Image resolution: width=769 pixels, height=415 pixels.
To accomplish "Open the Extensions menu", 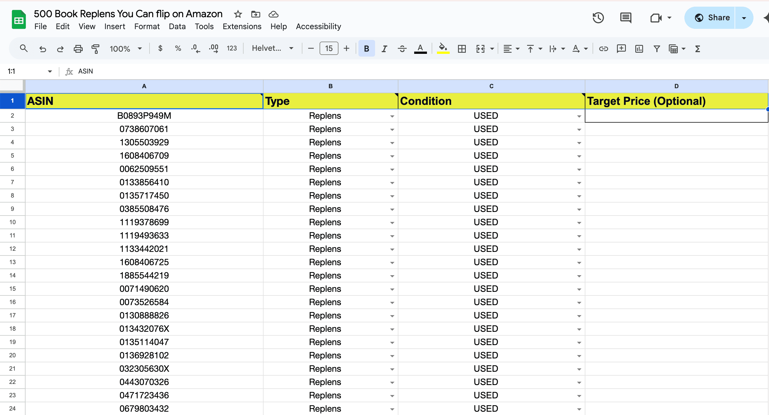I will point(242,26).
